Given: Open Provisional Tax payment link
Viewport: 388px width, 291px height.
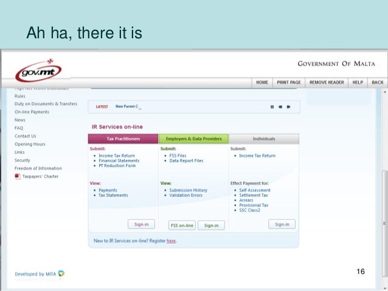Looking at the screenshot, I should [254, 205].
